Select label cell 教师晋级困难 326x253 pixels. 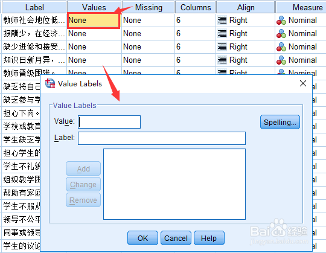(34, 71)
